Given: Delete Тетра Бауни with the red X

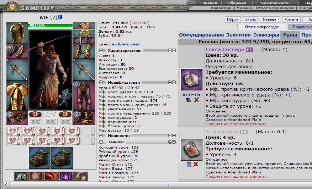Looking at the screenshot, I should [x=196, y=164].
